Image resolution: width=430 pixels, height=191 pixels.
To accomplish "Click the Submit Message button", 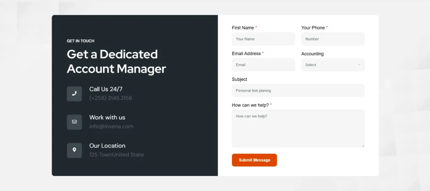I will point(254,160).
